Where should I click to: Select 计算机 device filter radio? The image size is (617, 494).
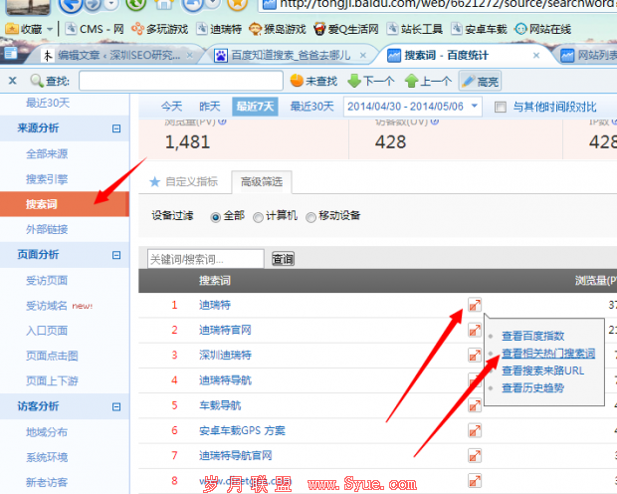click(258, 217)
